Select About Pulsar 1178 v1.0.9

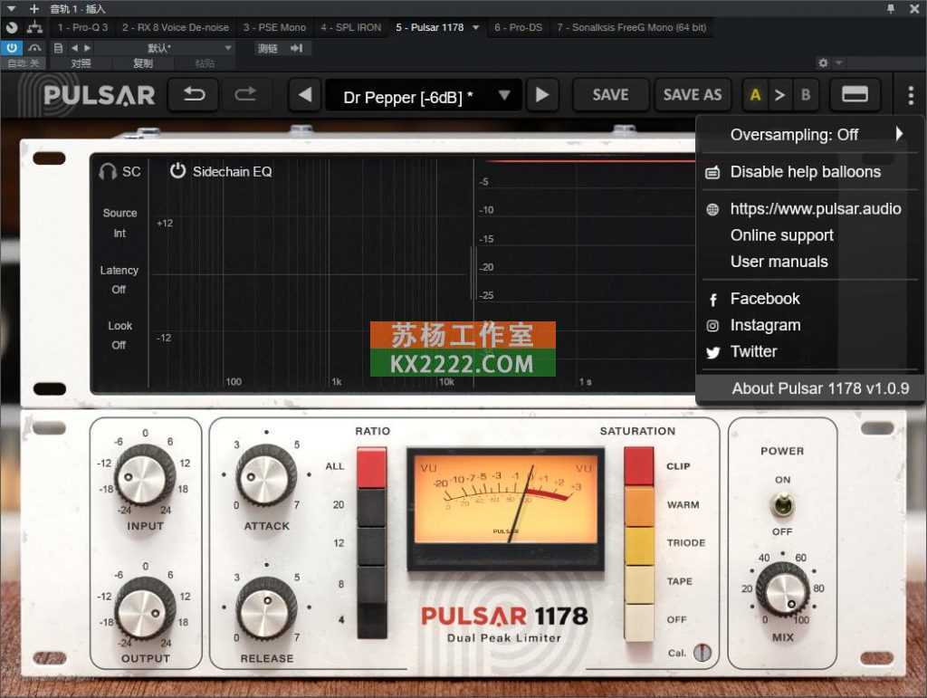[x=810, y=388]
